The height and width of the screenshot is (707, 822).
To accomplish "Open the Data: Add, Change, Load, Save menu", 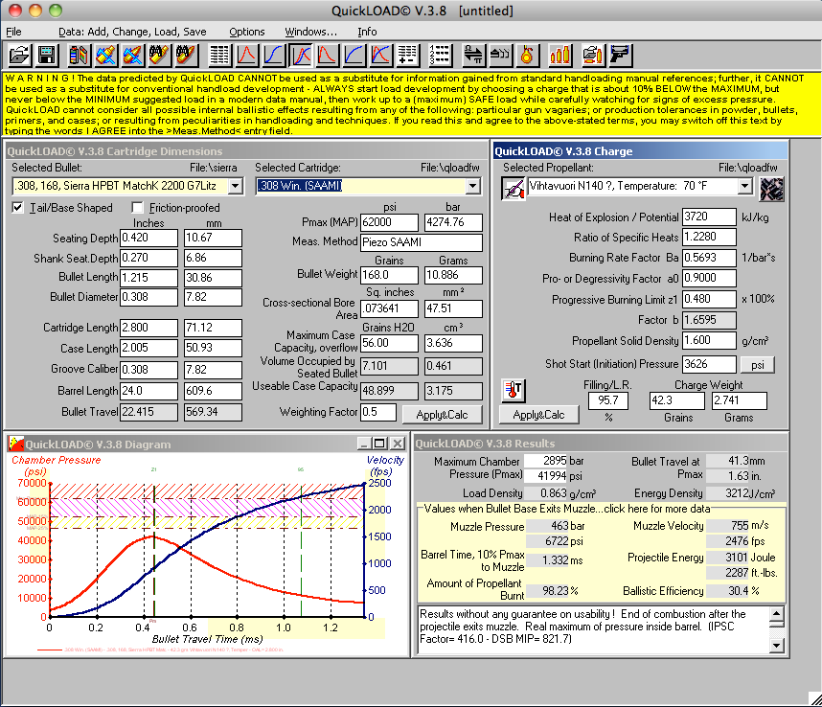I will coord(132,32).
